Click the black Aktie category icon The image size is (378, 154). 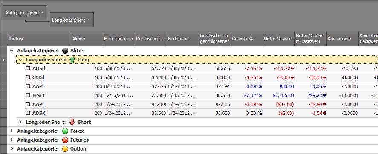[65, 51]
